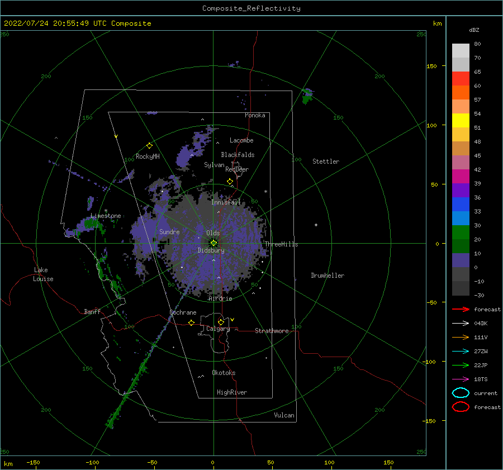Screen dimensions: 503x470
Task: Select the light gray 70-80 dBZ swatch
Action: pyautogui.click(x=461, y=51)
